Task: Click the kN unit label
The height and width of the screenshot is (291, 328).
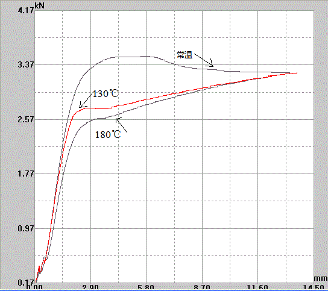Action: pyautogui.click(x=39, y=5)
